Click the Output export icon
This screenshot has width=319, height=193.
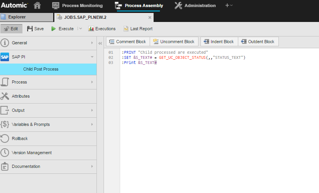[x=5, y=110]
